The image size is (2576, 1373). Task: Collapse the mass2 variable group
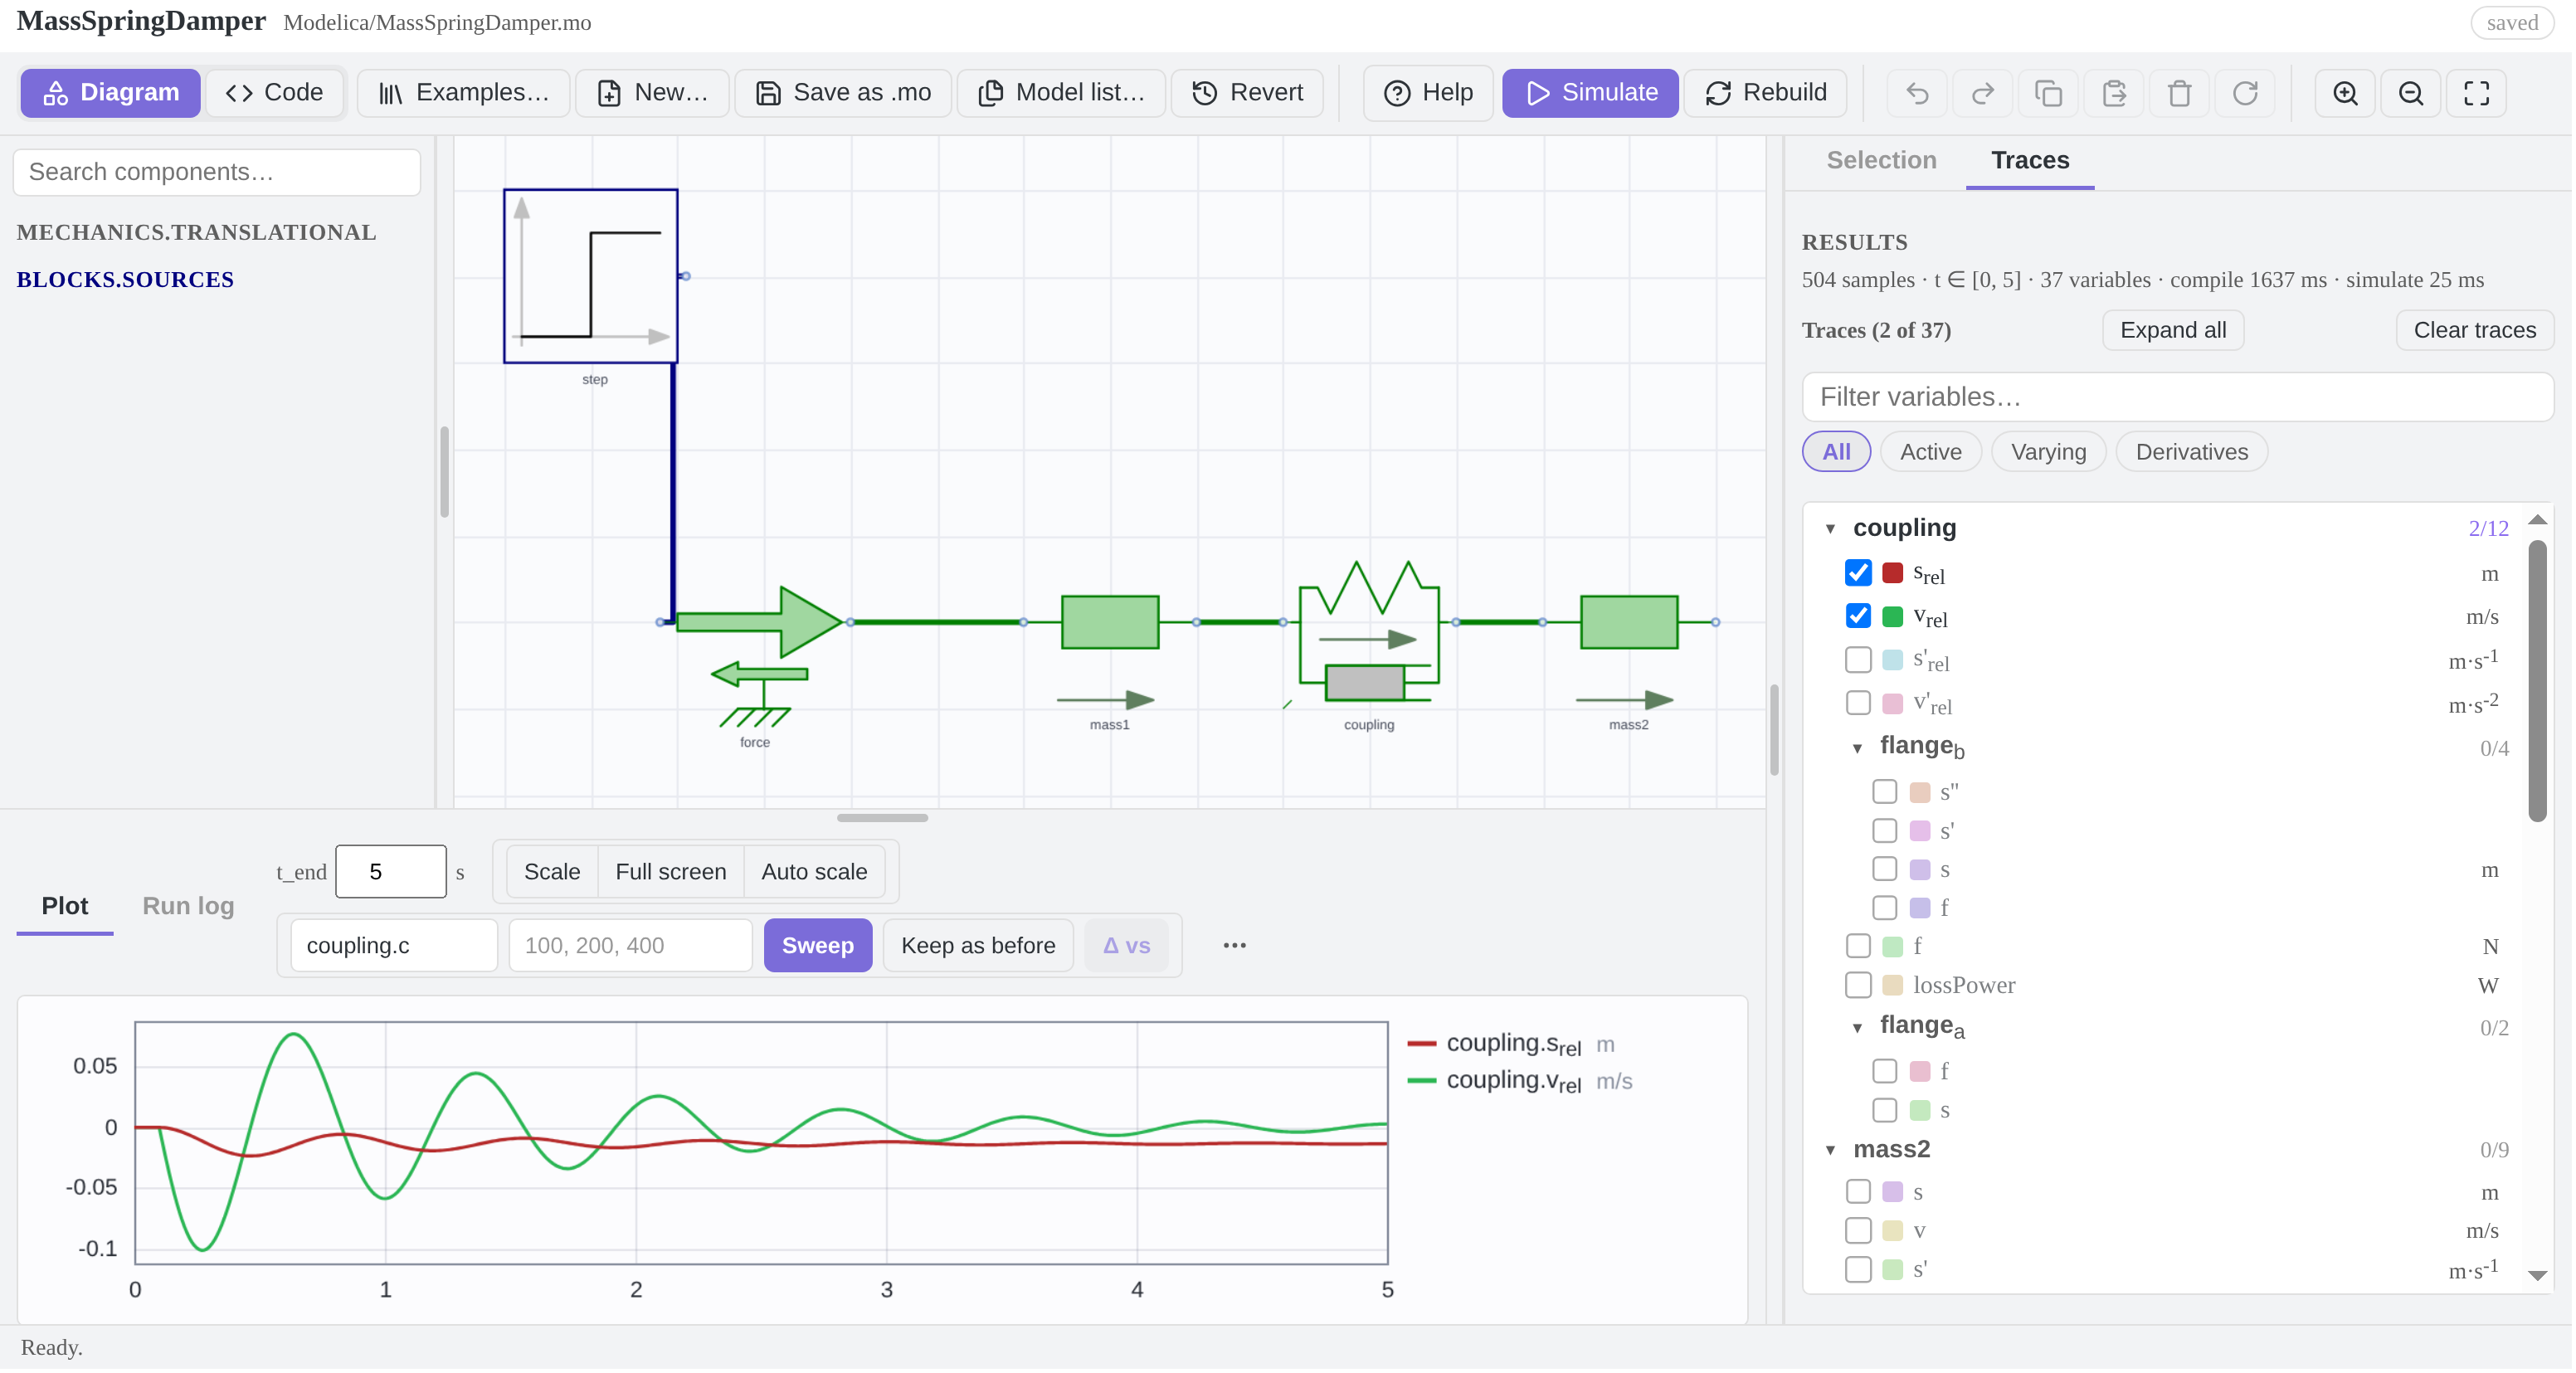click(x=1830, y=1150)
